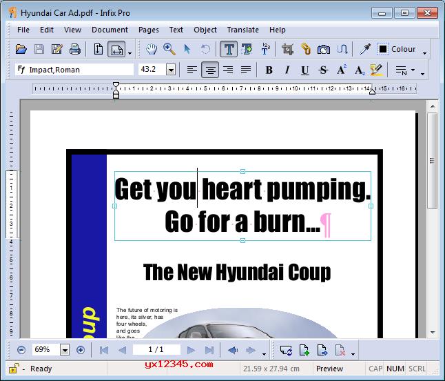Viewport: 445px width, 381px height.
Task: Click the extract page arrow icon
Action: 322,350
